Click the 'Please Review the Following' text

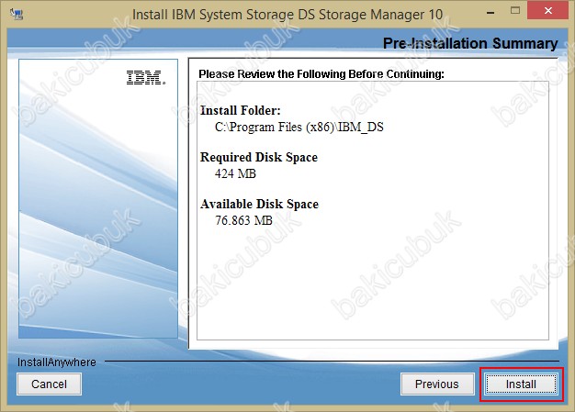321,74
